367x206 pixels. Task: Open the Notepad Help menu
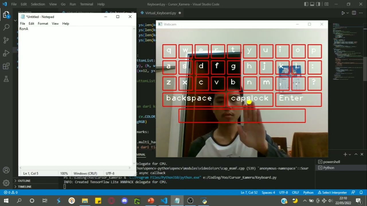66,23
